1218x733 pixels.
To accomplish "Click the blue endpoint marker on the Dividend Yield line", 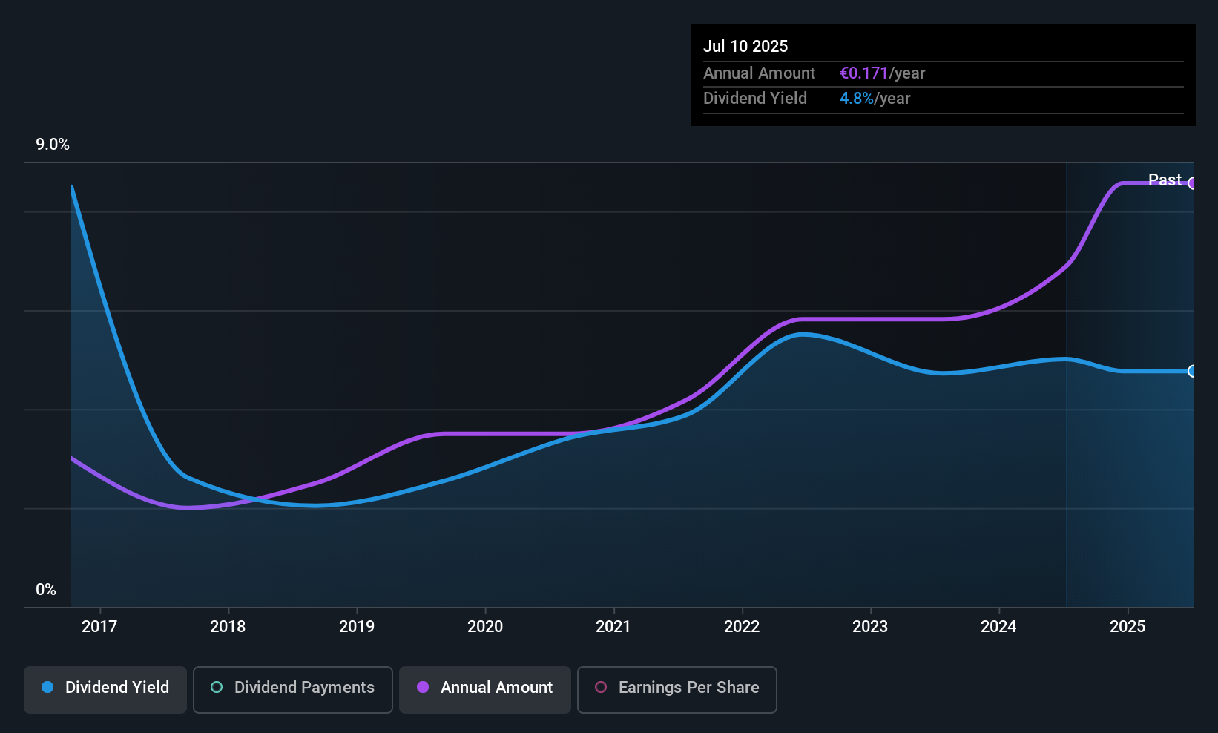I will (1192, 371).
